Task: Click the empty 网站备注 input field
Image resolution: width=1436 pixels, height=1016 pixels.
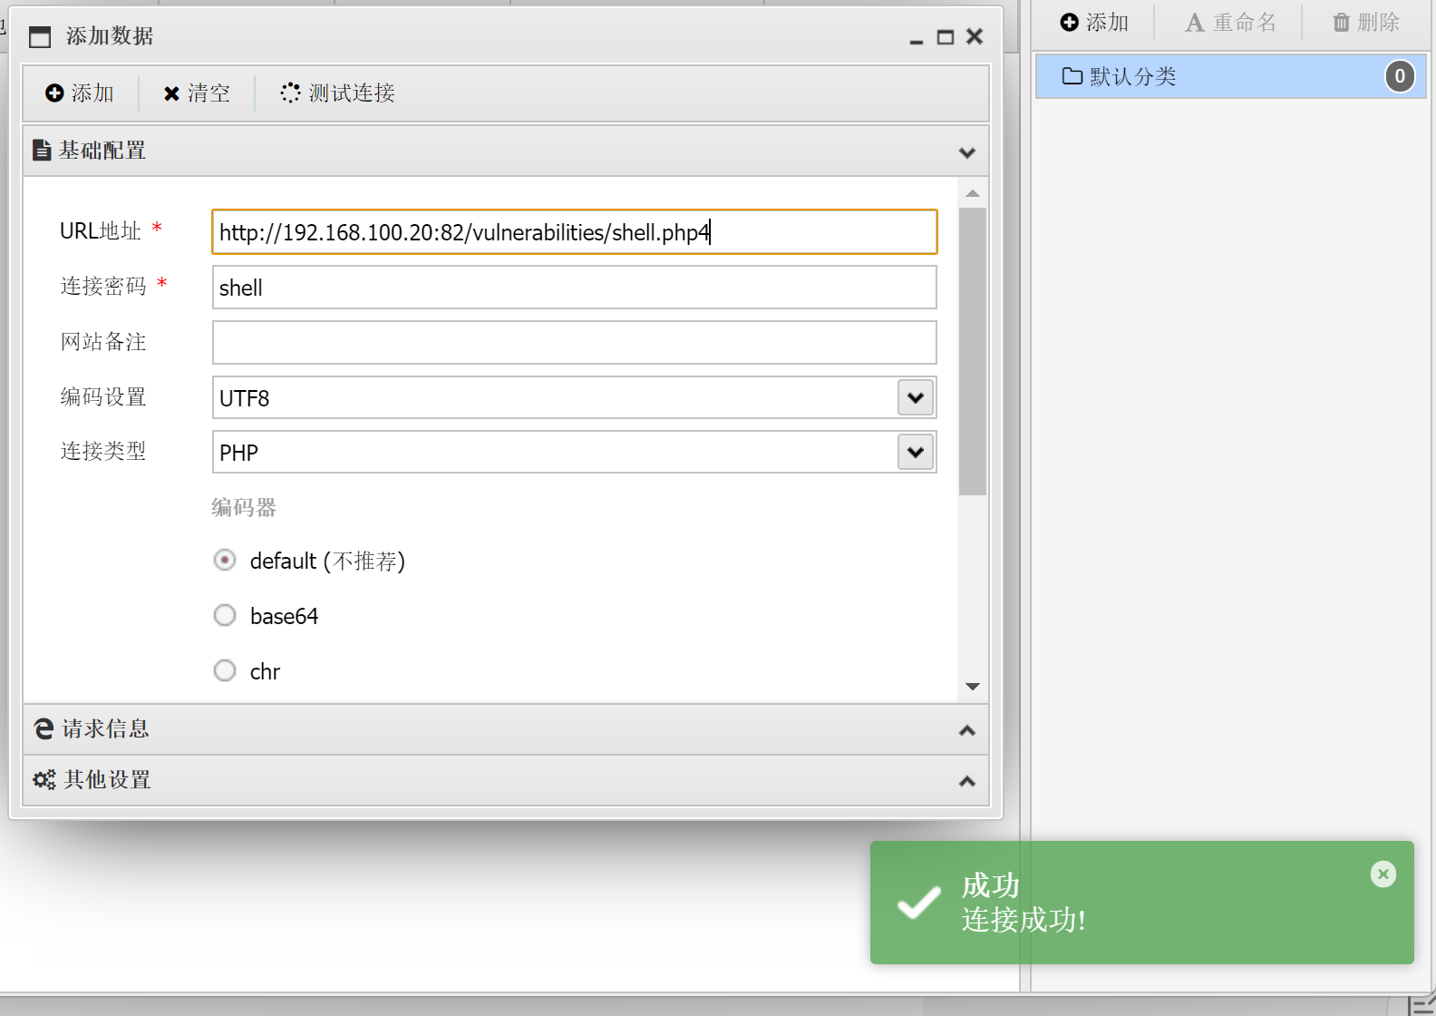Action: click(575, 342)
